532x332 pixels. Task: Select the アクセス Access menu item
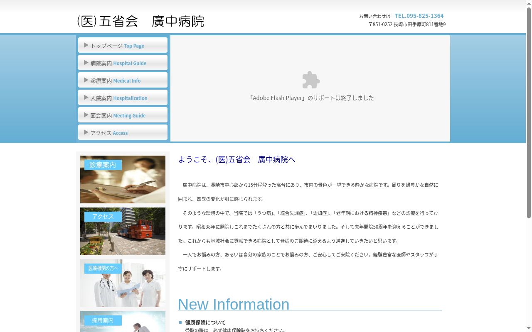(123, 132)
